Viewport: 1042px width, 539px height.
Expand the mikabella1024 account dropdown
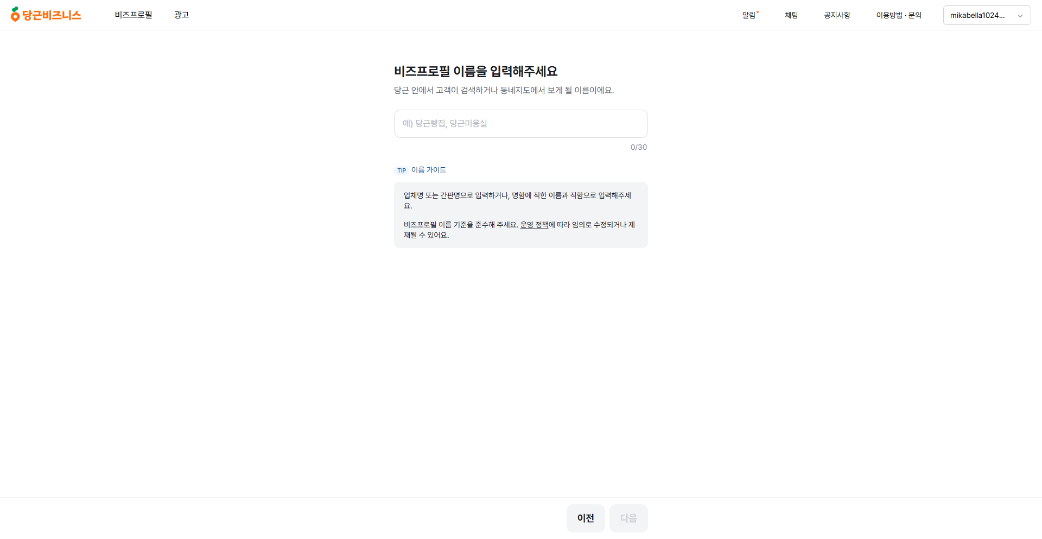[987, 15]
